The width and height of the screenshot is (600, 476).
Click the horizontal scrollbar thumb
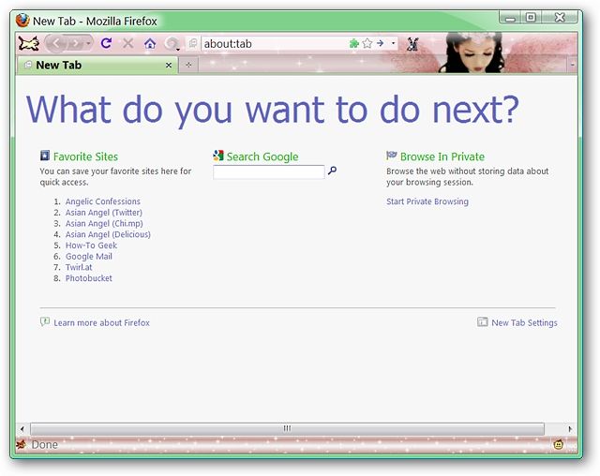click(287, 428)
